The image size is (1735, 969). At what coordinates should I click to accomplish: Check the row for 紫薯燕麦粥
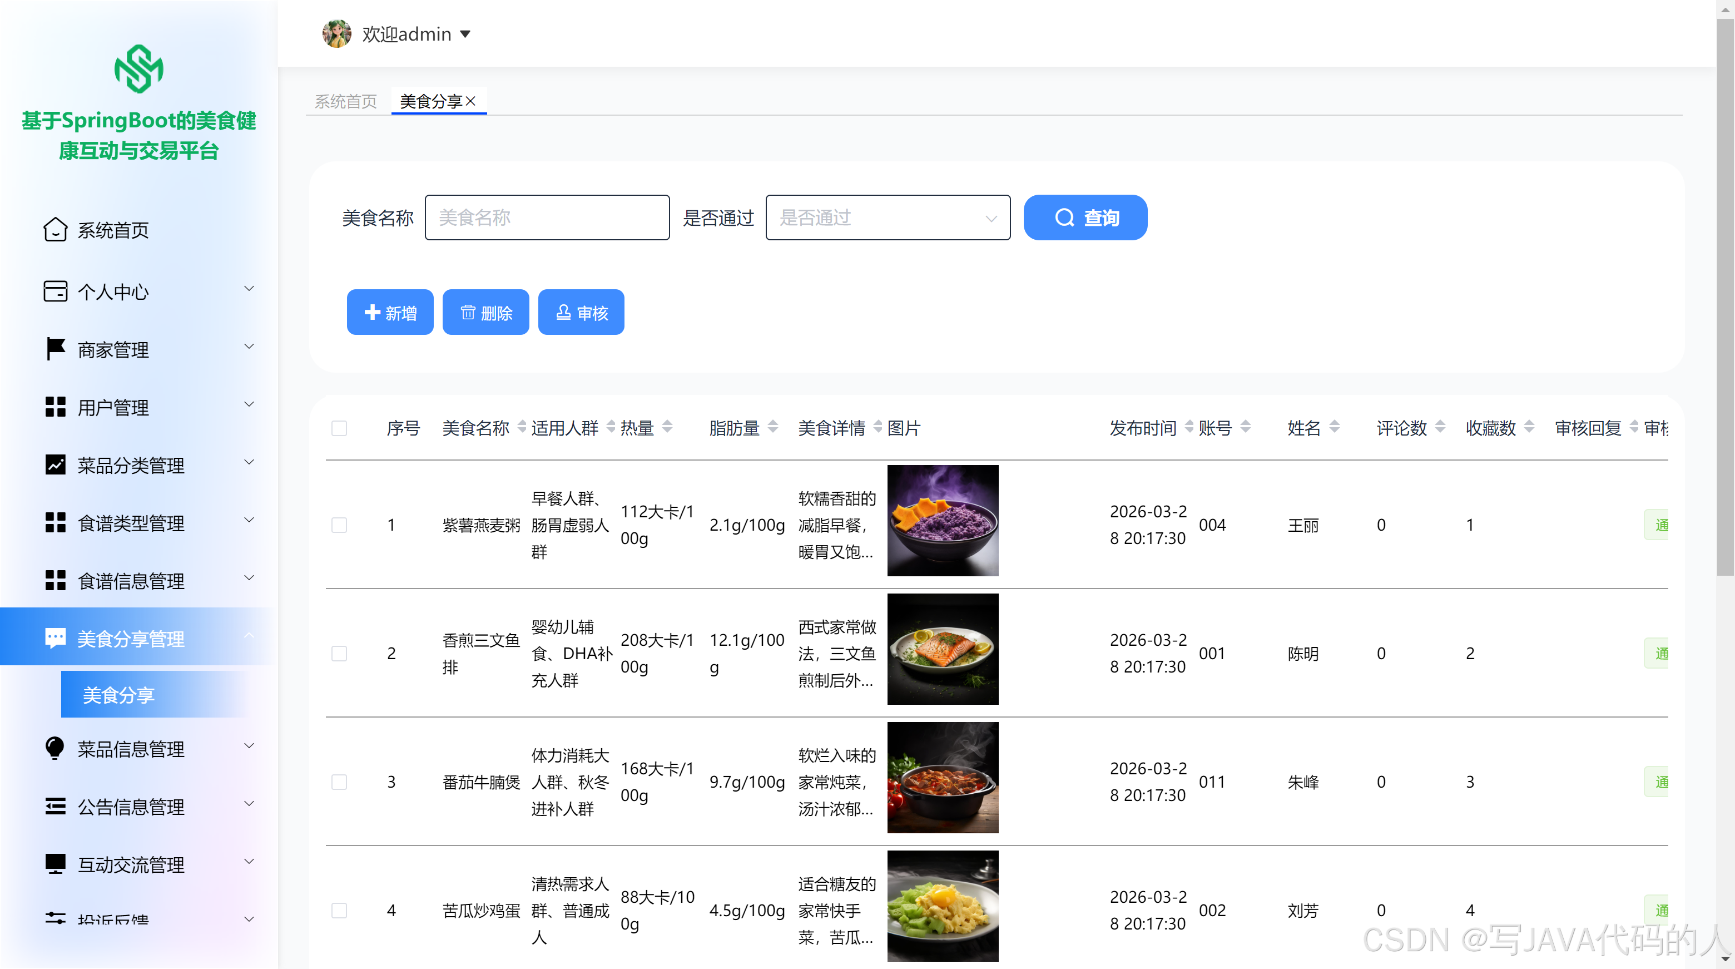339,525
